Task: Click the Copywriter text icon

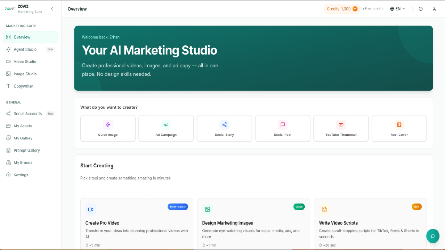Action: pos(8,86)
